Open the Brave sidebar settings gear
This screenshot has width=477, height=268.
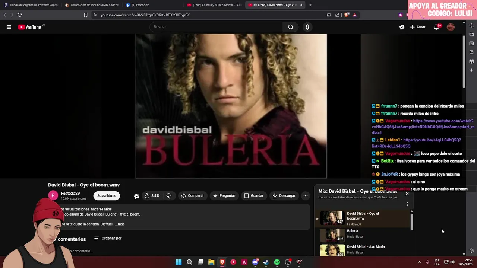pos(471,251)
